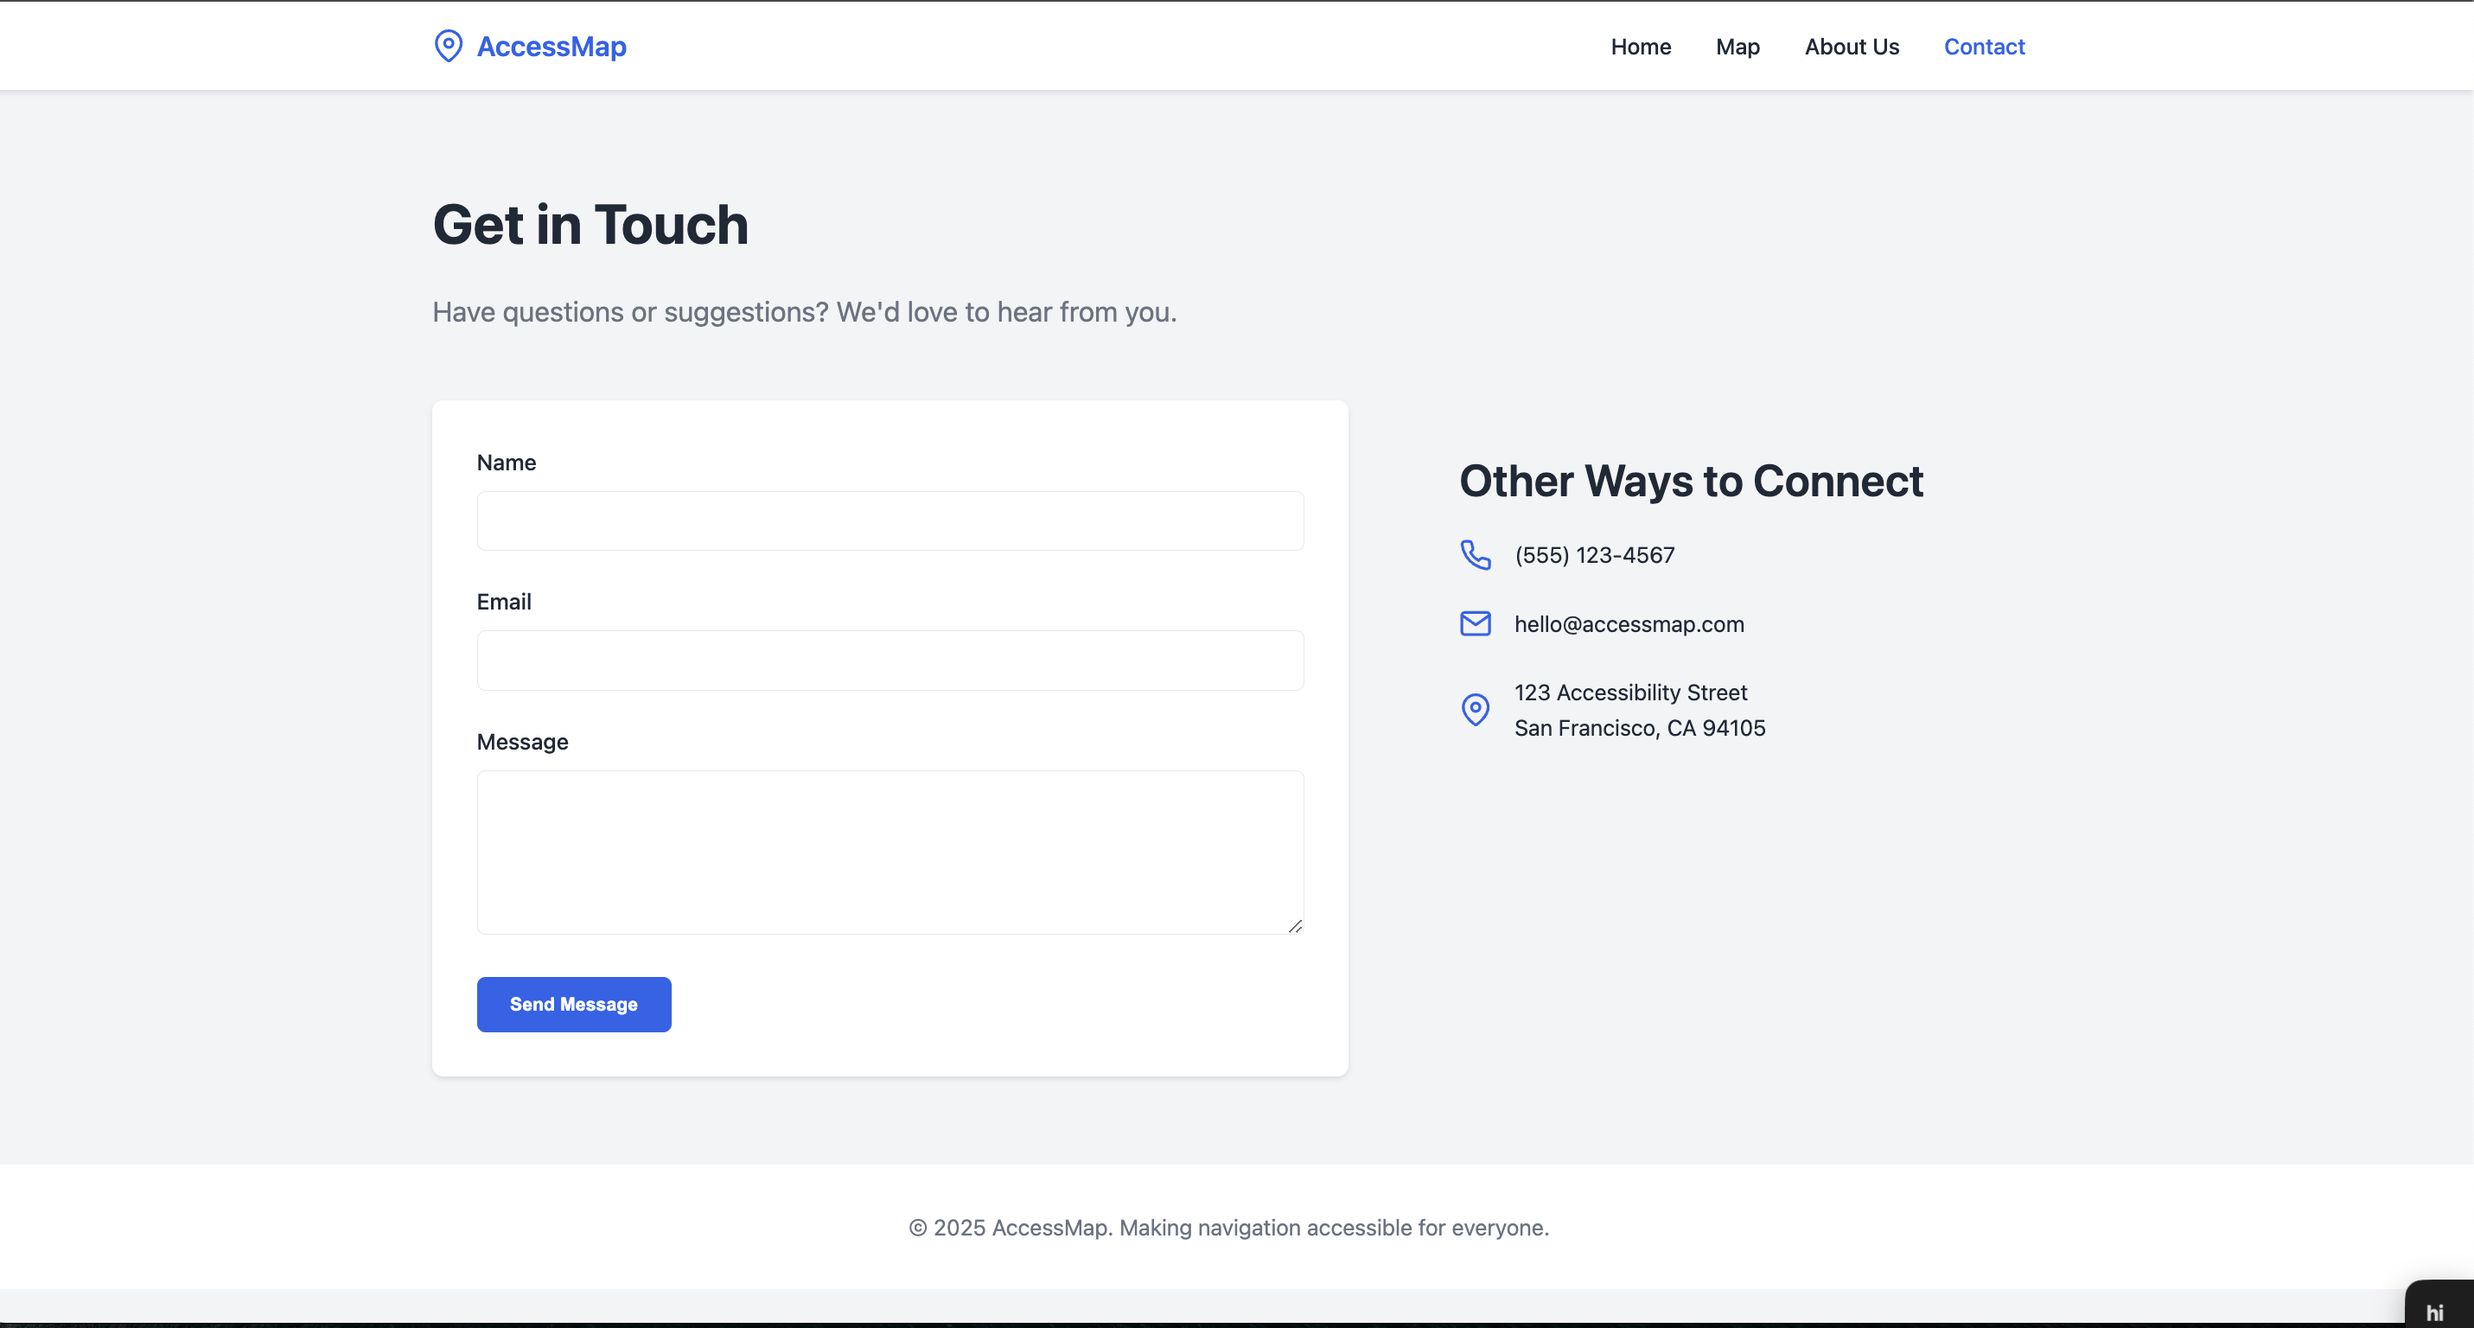Click the message textarea resize handle
The width and height of the screenshot is (2474, 1328).
point(1295,926)
